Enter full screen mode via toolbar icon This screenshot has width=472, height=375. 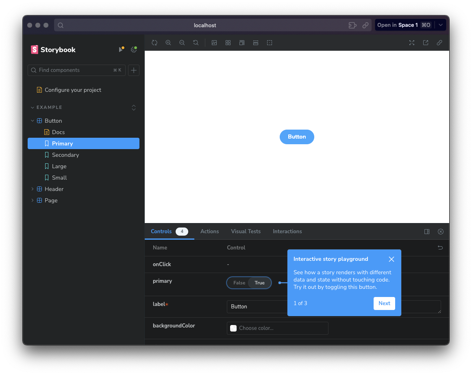tap(412, 43)
